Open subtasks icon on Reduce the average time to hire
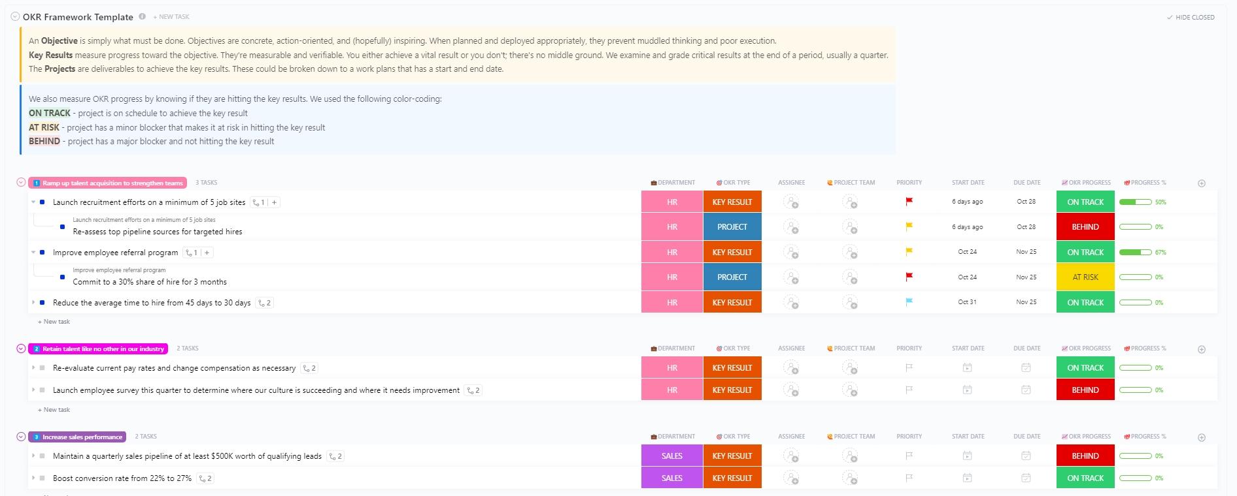The height and width of the screenshot is (496, 1237). pyautogui.click(x=265, y=303)
